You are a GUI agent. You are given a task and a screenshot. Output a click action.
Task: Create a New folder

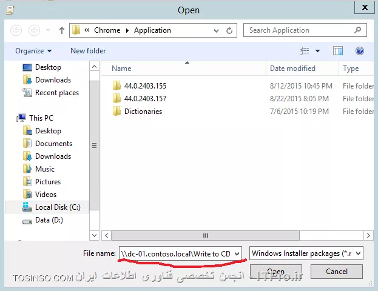[x=88, y=51]
